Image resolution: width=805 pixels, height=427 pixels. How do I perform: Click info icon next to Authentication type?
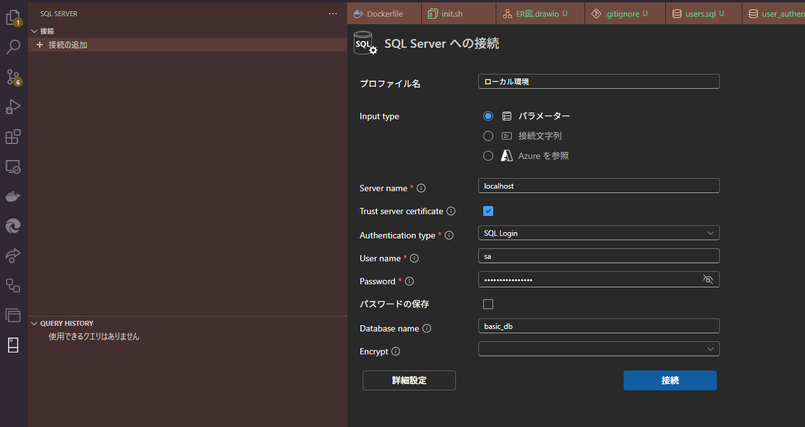click(449, 235)
